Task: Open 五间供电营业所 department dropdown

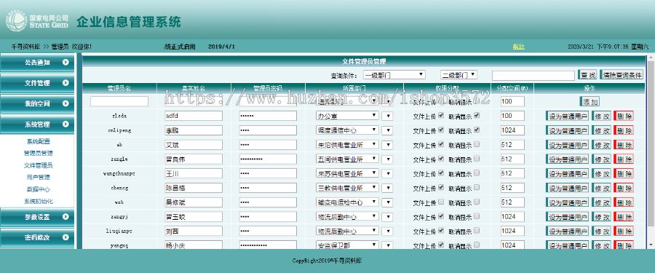Action: click(x=348, y=159)
